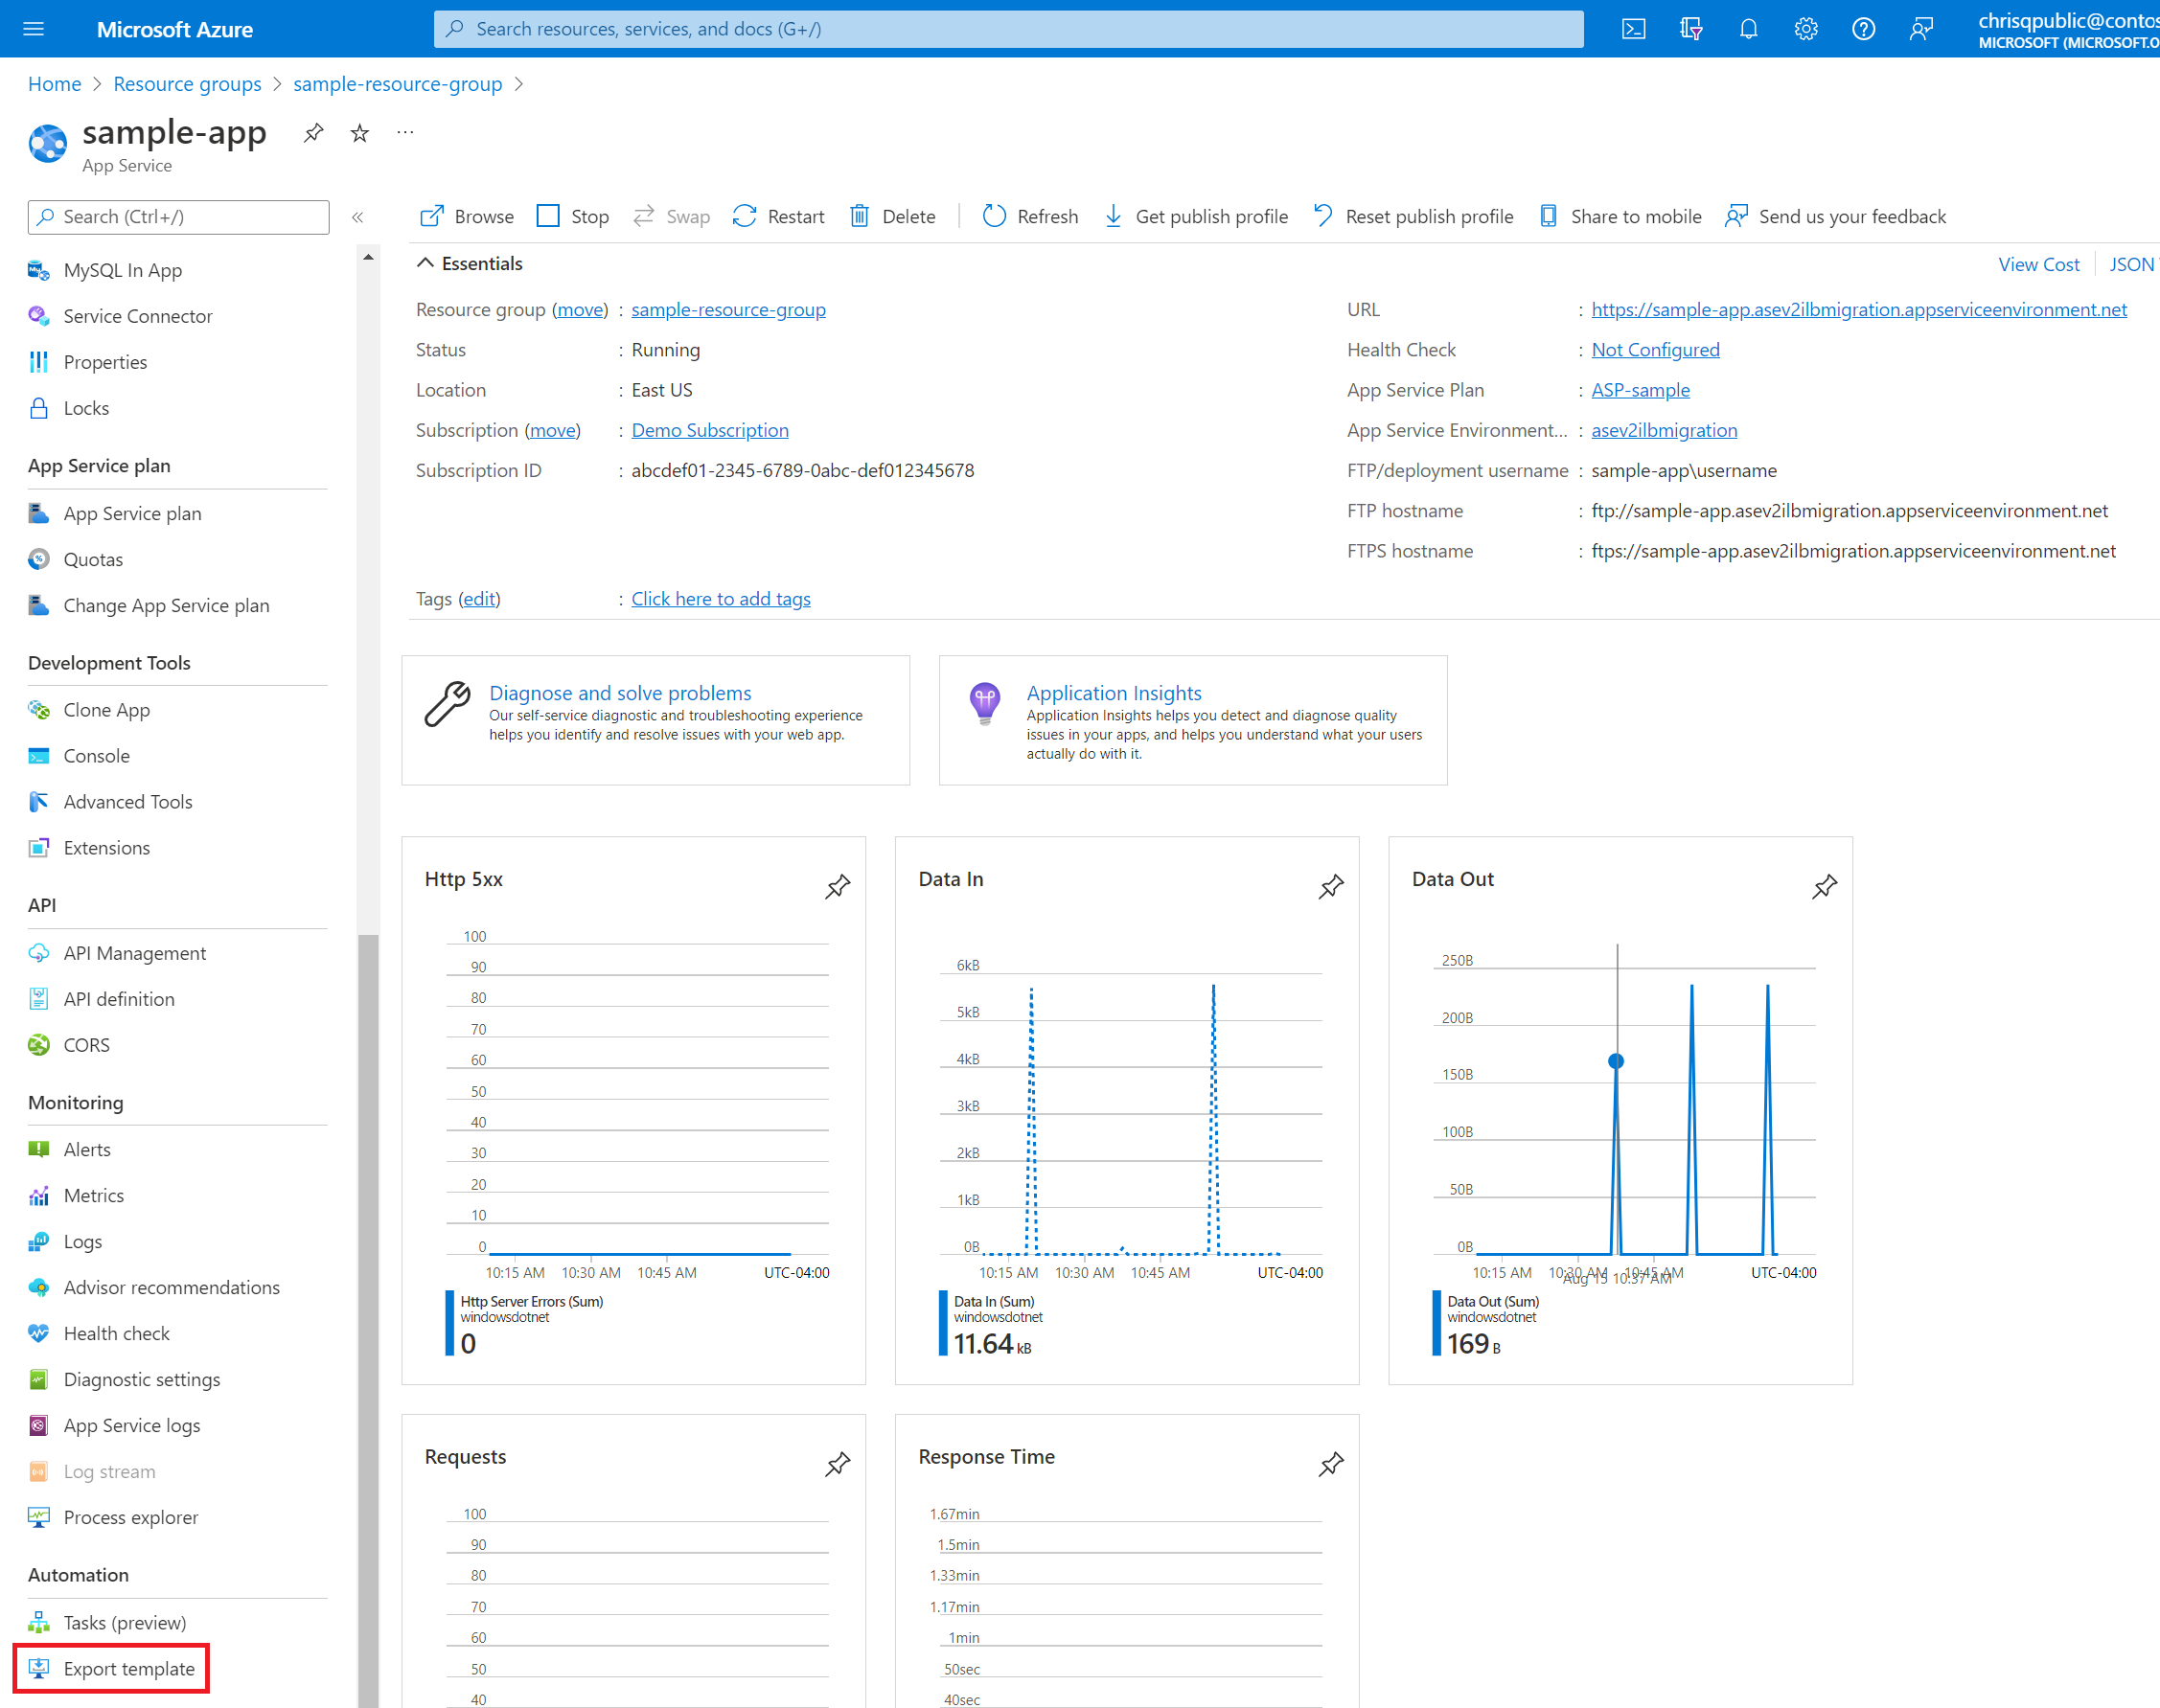Click the Get publish profile icon

1114,216
